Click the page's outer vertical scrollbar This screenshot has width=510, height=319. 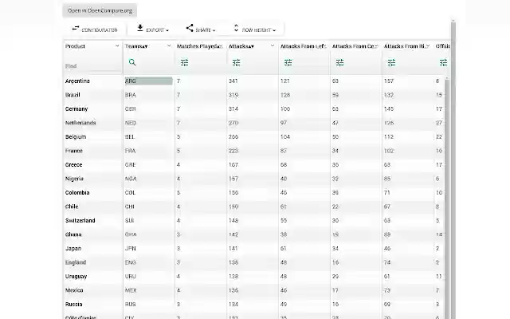(x=453, y=169)
